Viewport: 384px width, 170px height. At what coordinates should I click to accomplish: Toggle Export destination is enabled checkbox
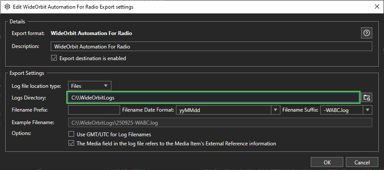pyautogui.click(x=54, y=58)
